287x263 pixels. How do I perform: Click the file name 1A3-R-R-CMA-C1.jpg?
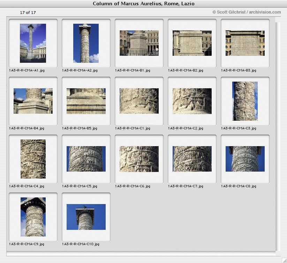133,128
